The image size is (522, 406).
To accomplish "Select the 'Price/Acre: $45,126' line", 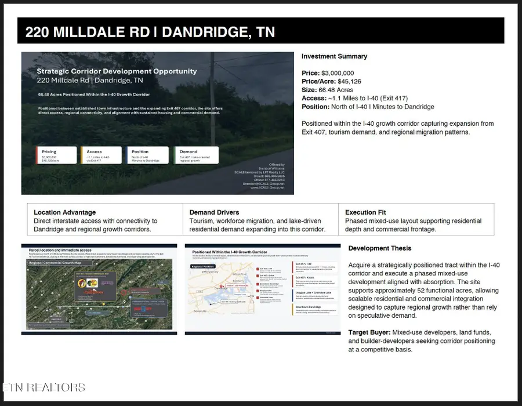I will (x=331, y=82).
